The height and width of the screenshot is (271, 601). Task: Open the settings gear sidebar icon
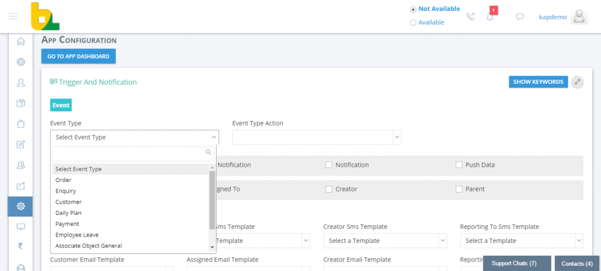click(x=21, y=207)
